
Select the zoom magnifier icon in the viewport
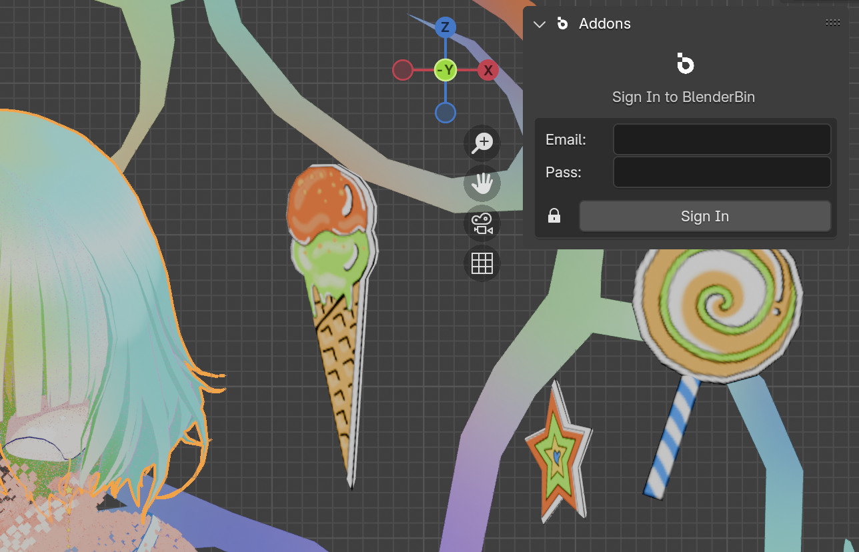[x=482, y=143]
